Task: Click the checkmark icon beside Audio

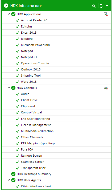Action: 18,94
